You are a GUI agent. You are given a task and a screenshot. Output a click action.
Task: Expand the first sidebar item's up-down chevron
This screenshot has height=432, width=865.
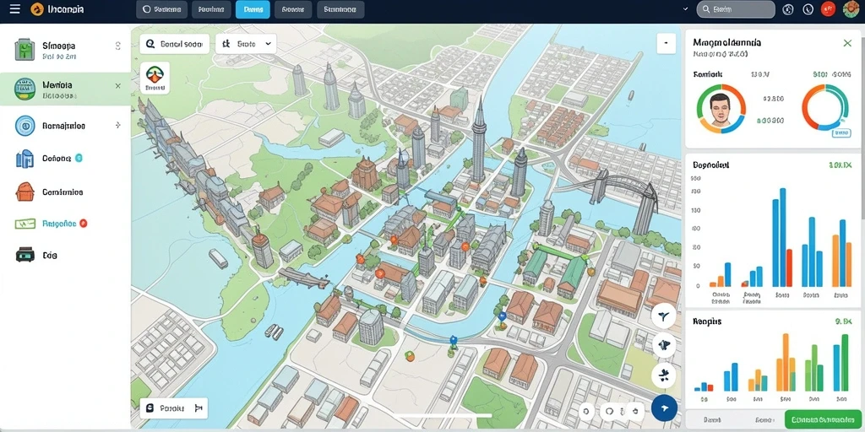point(117,46)
